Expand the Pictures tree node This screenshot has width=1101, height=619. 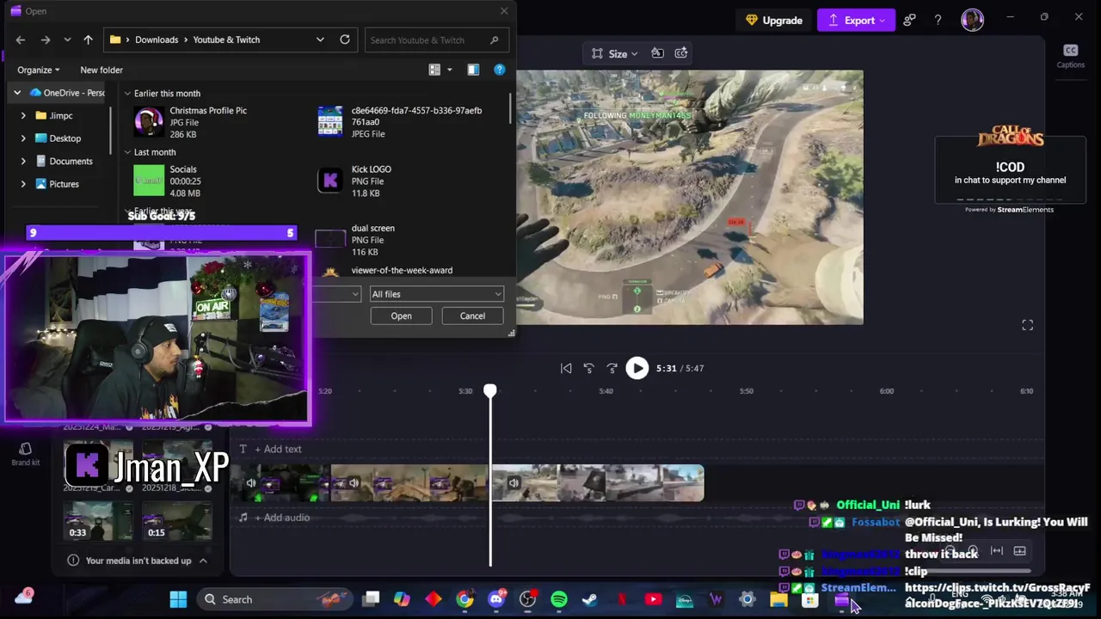click(x=23, y=184)
